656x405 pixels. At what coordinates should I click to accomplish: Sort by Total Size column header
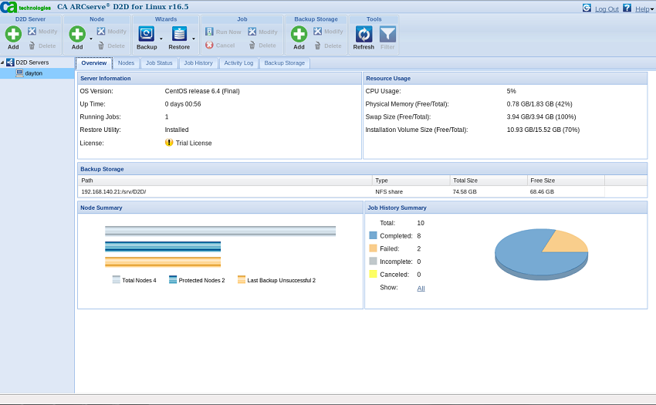pos(489,181)
